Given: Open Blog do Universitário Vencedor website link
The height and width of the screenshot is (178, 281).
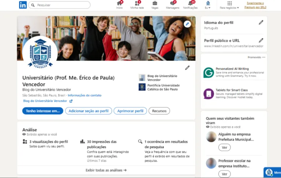Looking at the screenshot, I should (x=45, y=101).
